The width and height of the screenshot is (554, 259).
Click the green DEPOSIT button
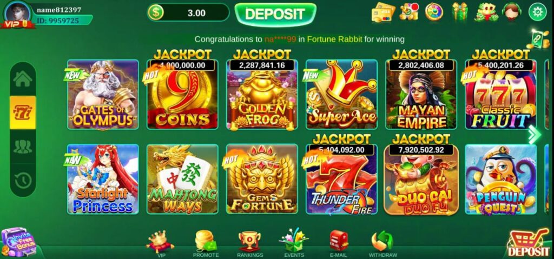coord(275,14)
